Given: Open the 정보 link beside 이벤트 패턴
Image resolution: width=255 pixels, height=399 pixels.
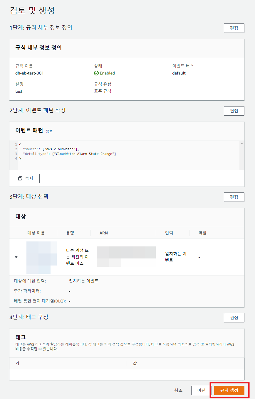Looking at the screenshot, I should (x=49, y=131).
